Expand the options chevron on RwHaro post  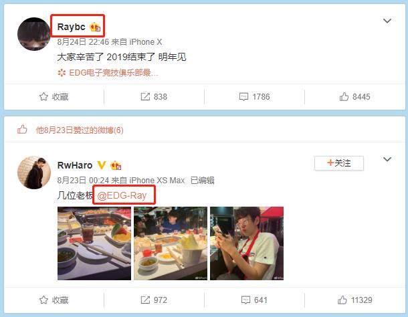(x=387, y=159)
